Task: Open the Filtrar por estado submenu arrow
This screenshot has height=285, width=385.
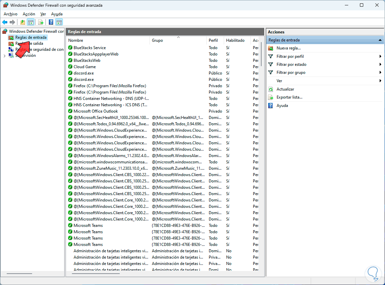Action: [380, 64]
